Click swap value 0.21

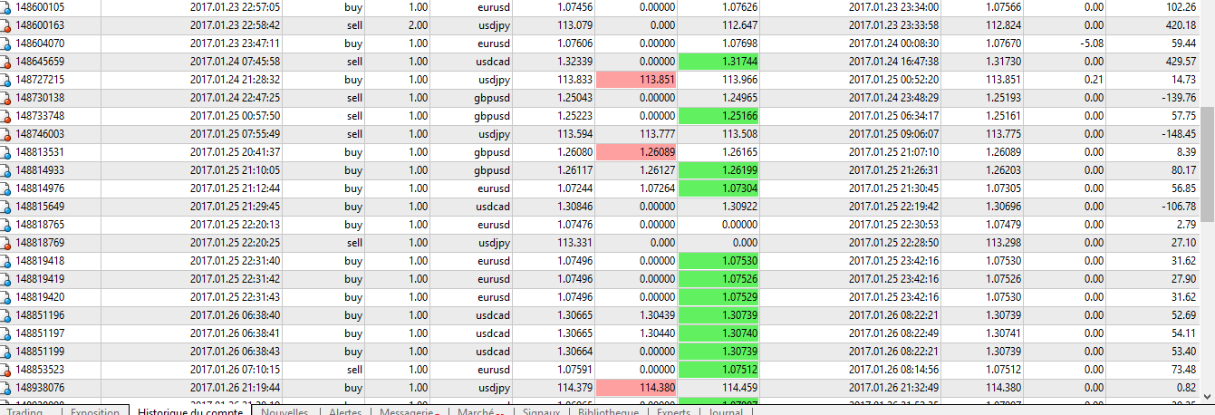1094,80
